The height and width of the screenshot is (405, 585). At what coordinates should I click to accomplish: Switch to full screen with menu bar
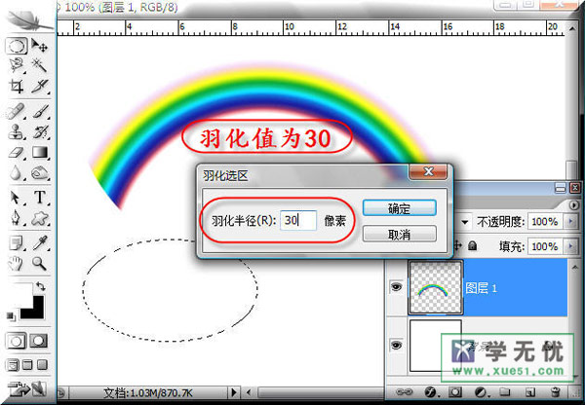point(27,365)
